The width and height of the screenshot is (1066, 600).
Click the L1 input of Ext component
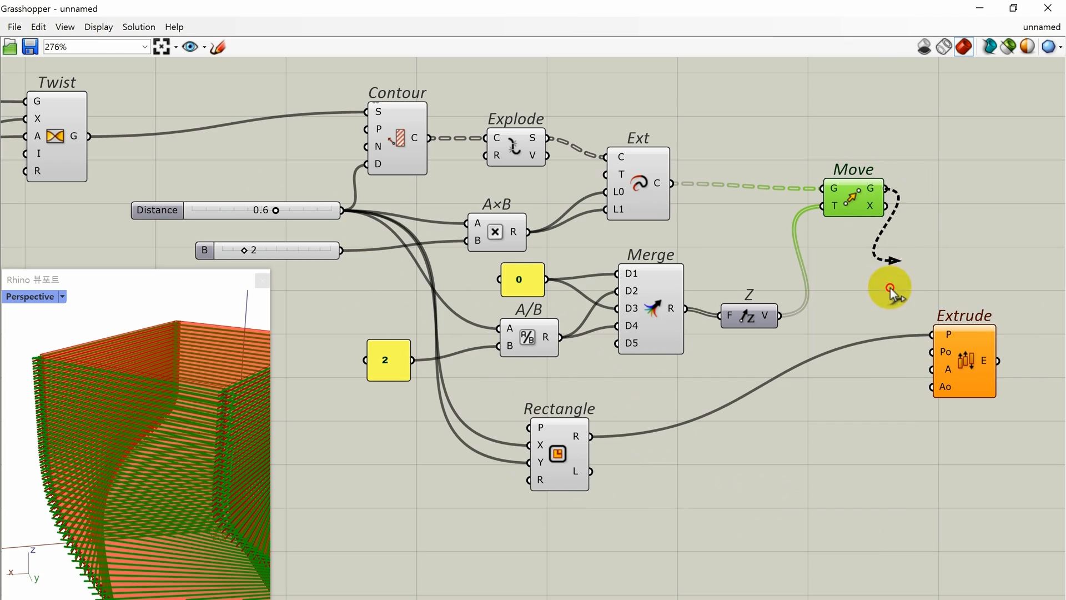(618, 209)
